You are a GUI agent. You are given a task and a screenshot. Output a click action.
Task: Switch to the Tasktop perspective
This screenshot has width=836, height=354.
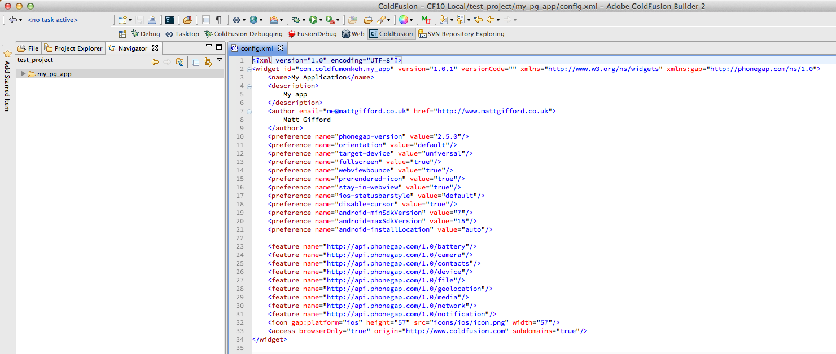coord(182,34)
